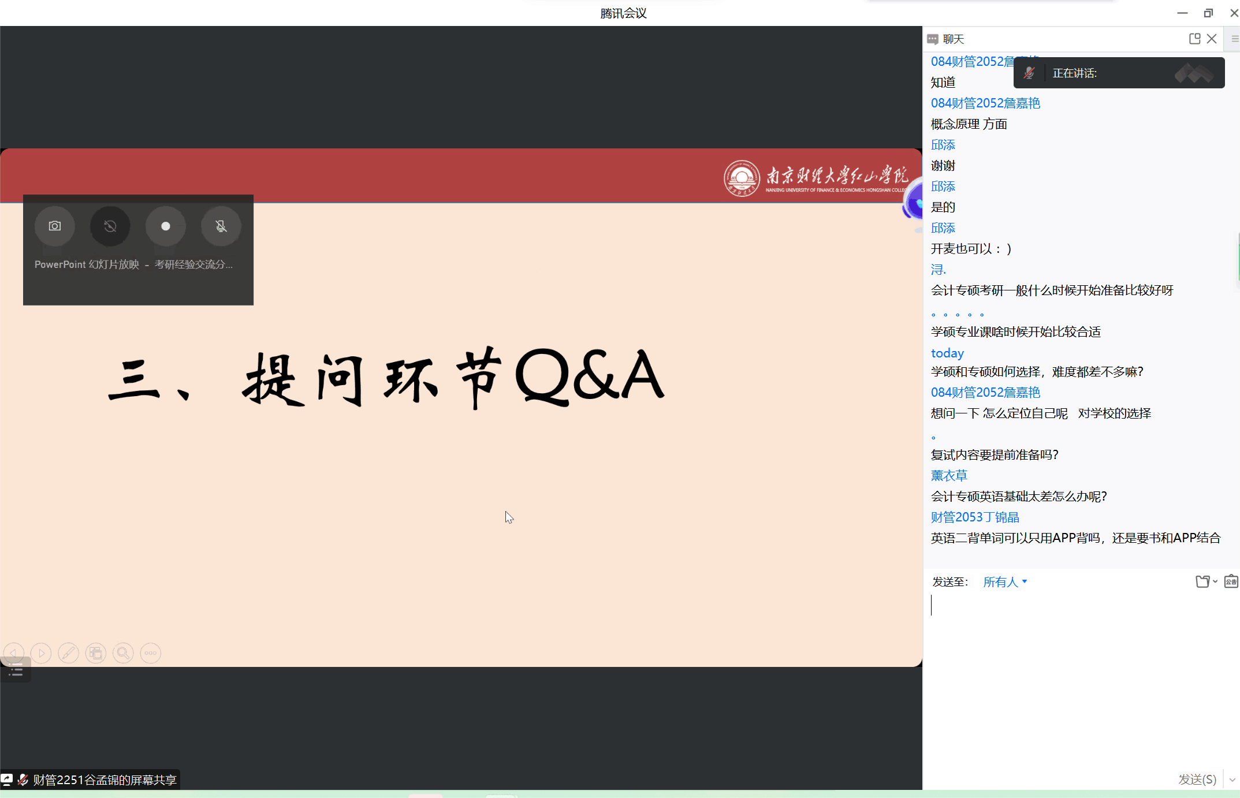Open the 公告 announcement icon
This screenshot has height=798, width=1240.
coord(1231,581)
